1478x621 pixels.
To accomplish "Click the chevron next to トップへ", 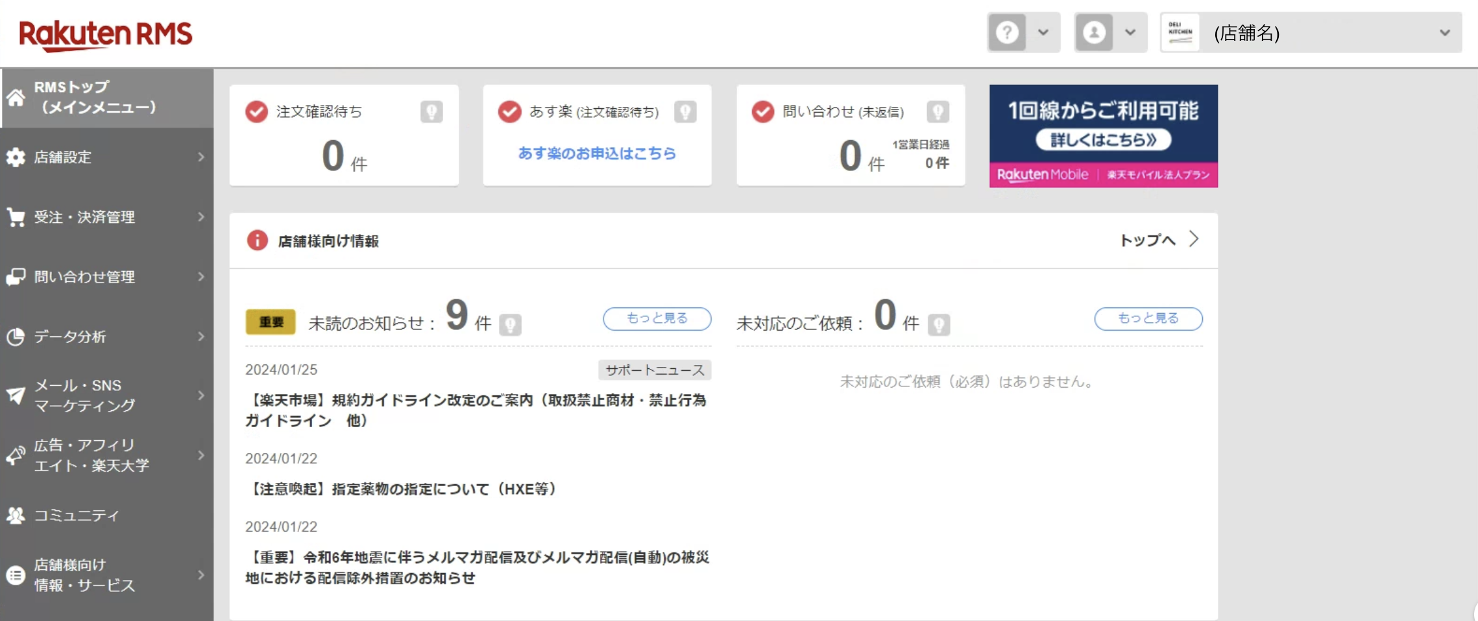I will point(1194,239).
